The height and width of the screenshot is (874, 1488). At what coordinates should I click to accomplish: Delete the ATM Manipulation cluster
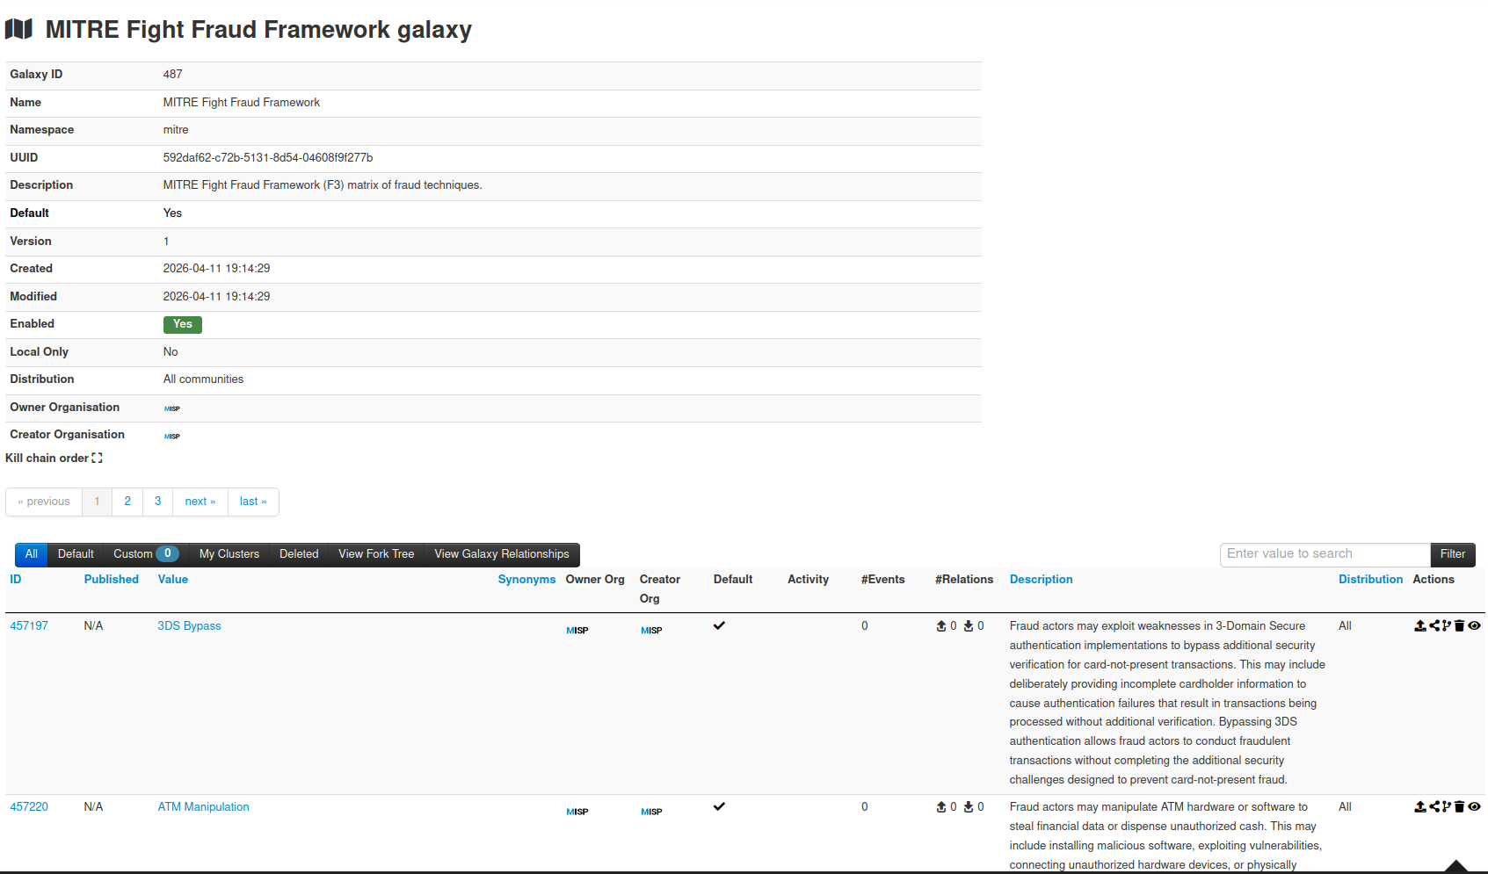tap(1460, 807)
